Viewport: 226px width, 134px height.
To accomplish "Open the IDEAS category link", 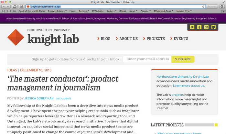I will pyautogui.click(x=12, y=70).
